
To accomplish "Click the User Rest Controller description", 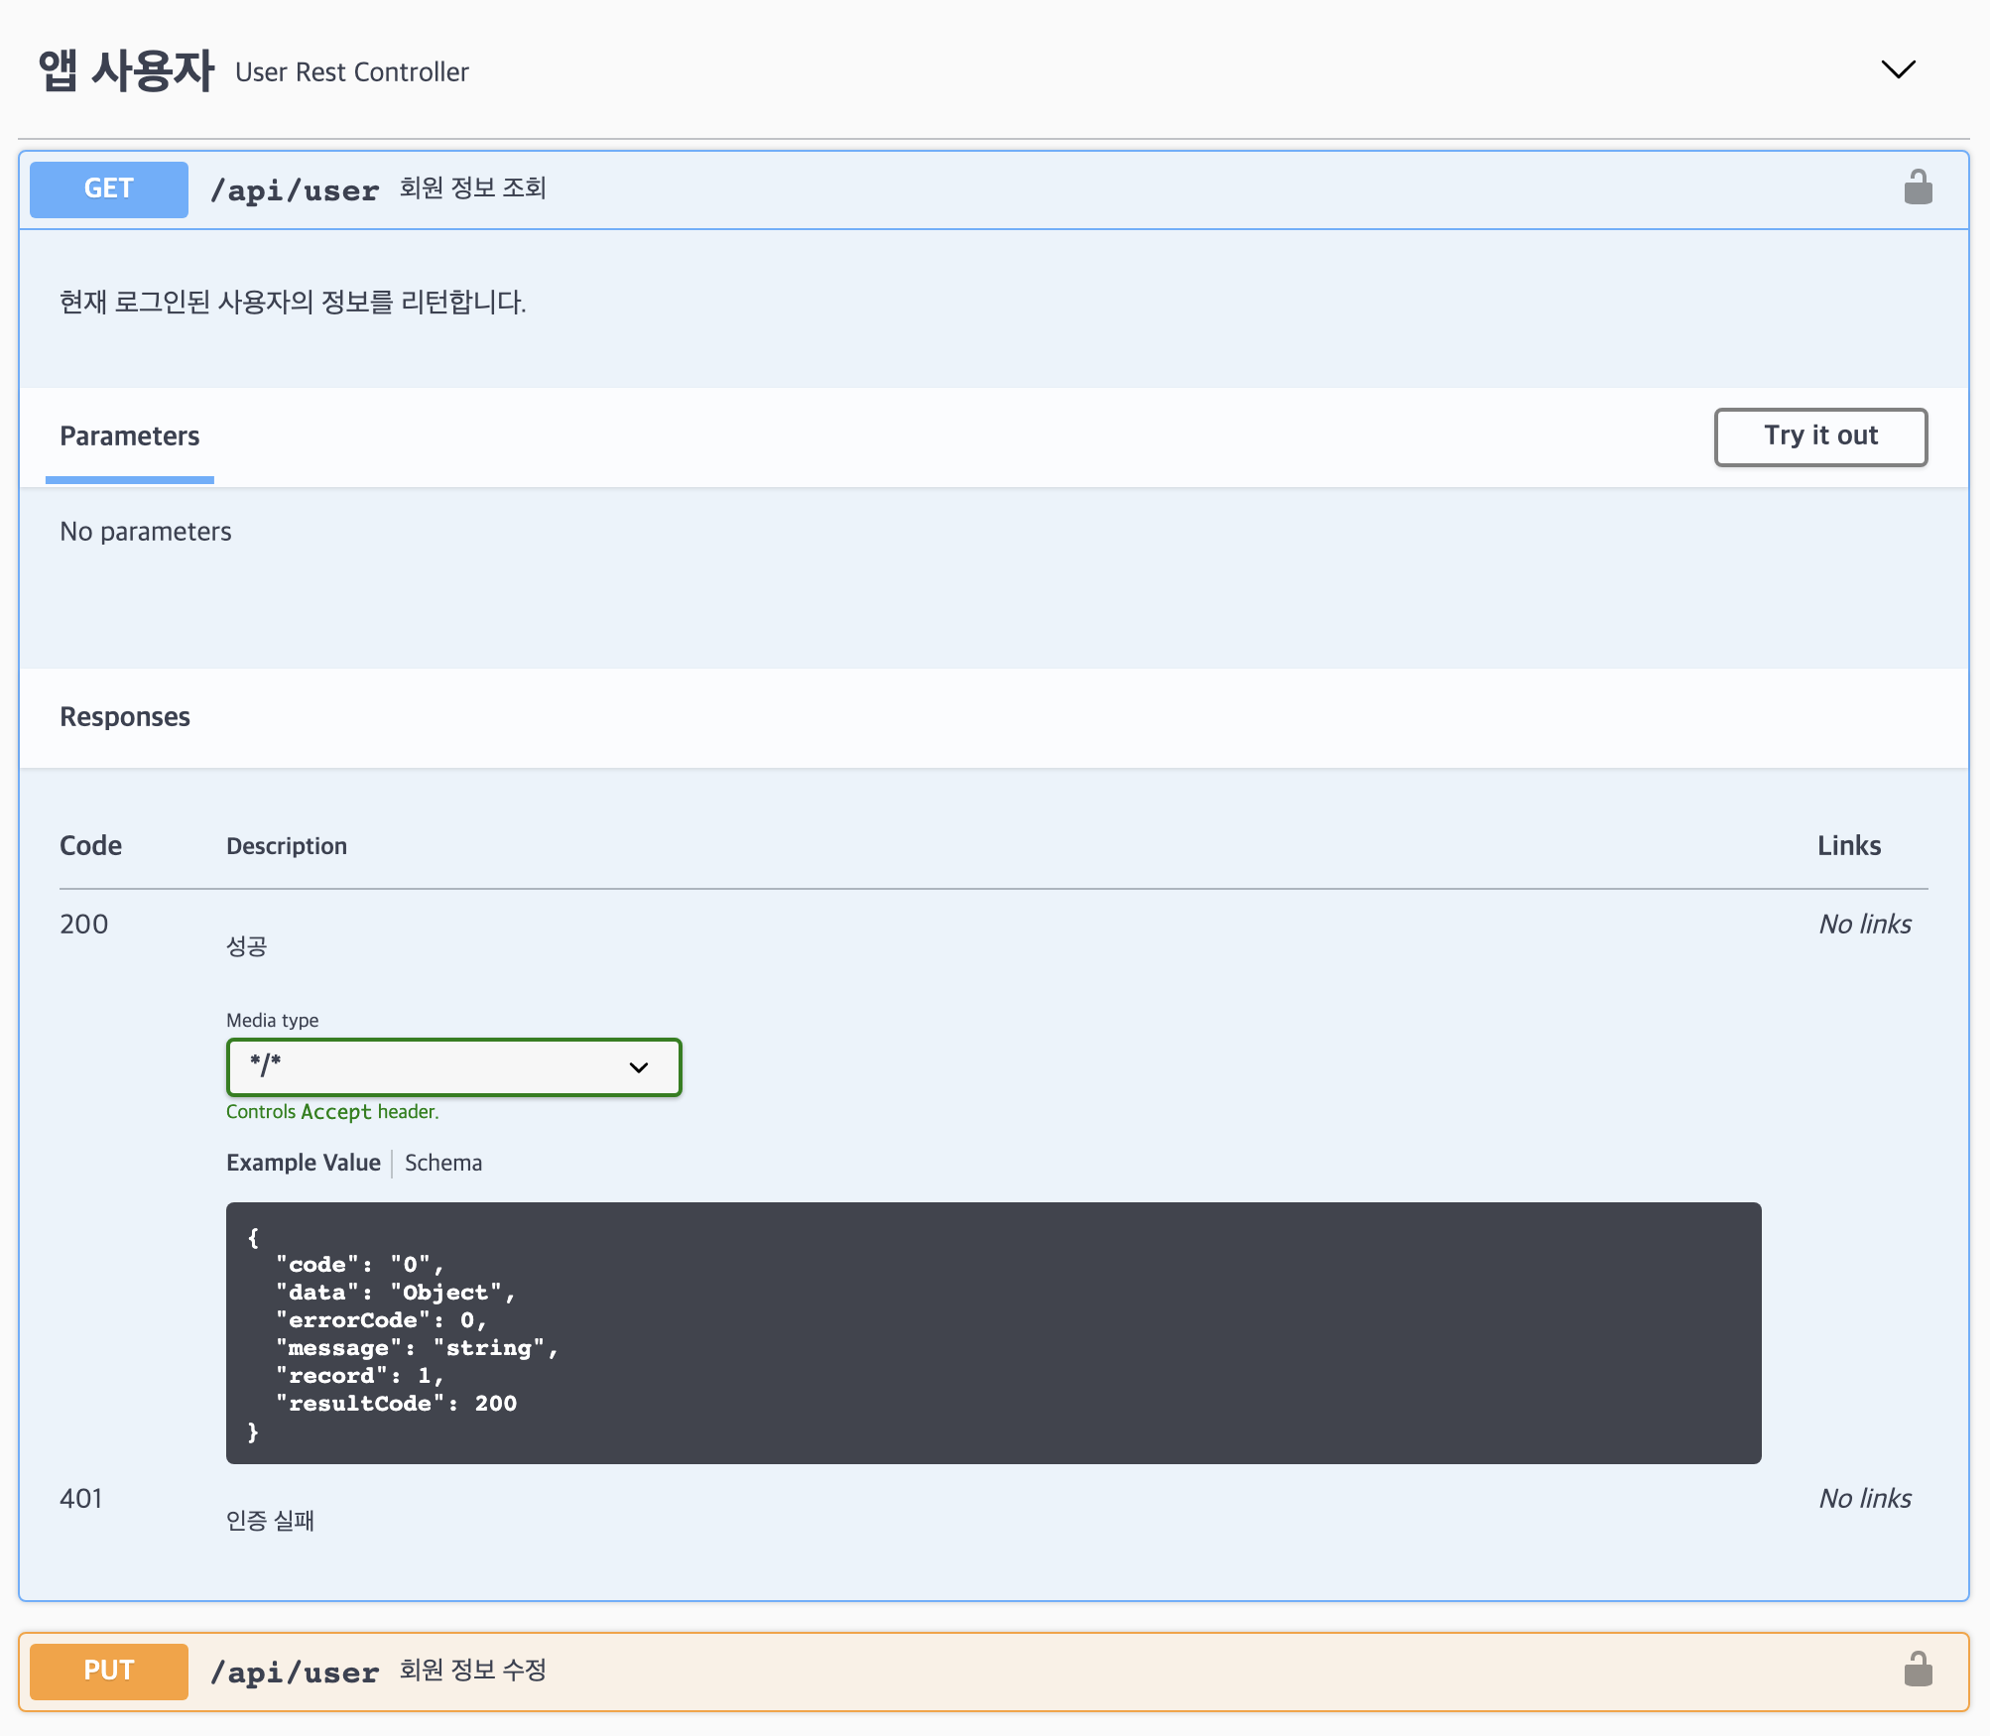I will [352, 72].
